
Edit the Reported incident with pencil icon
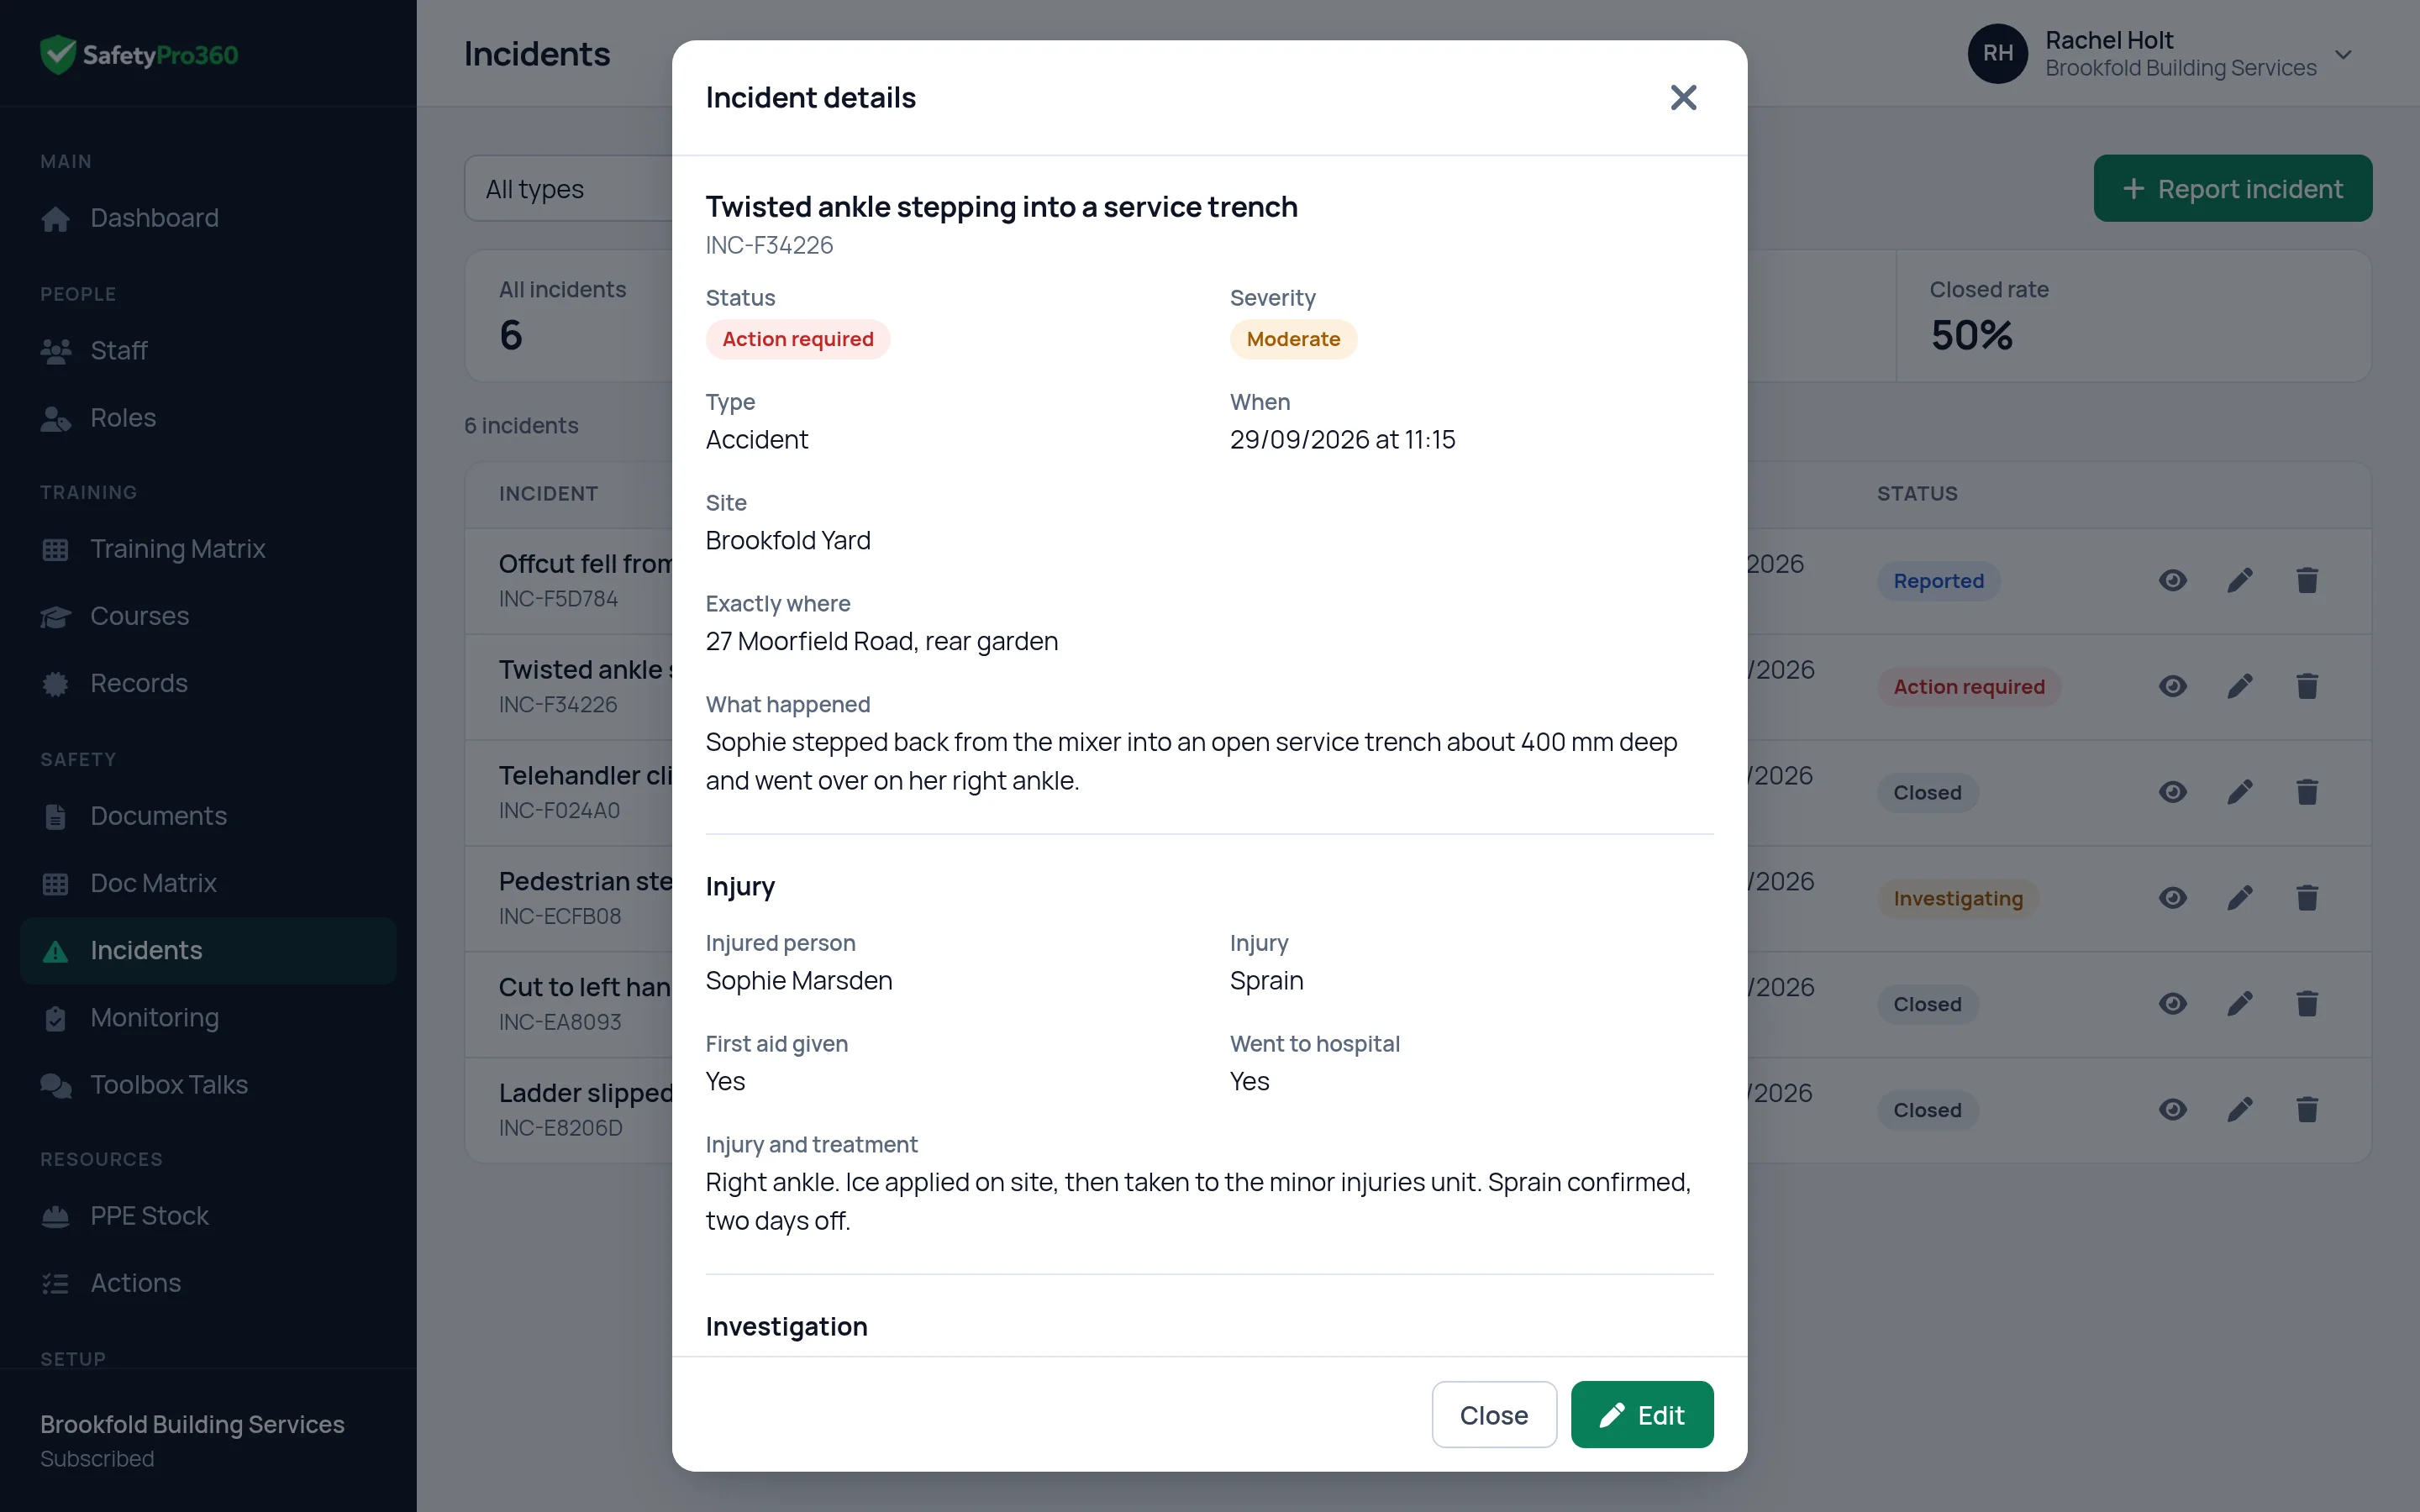coord(2240,580)
